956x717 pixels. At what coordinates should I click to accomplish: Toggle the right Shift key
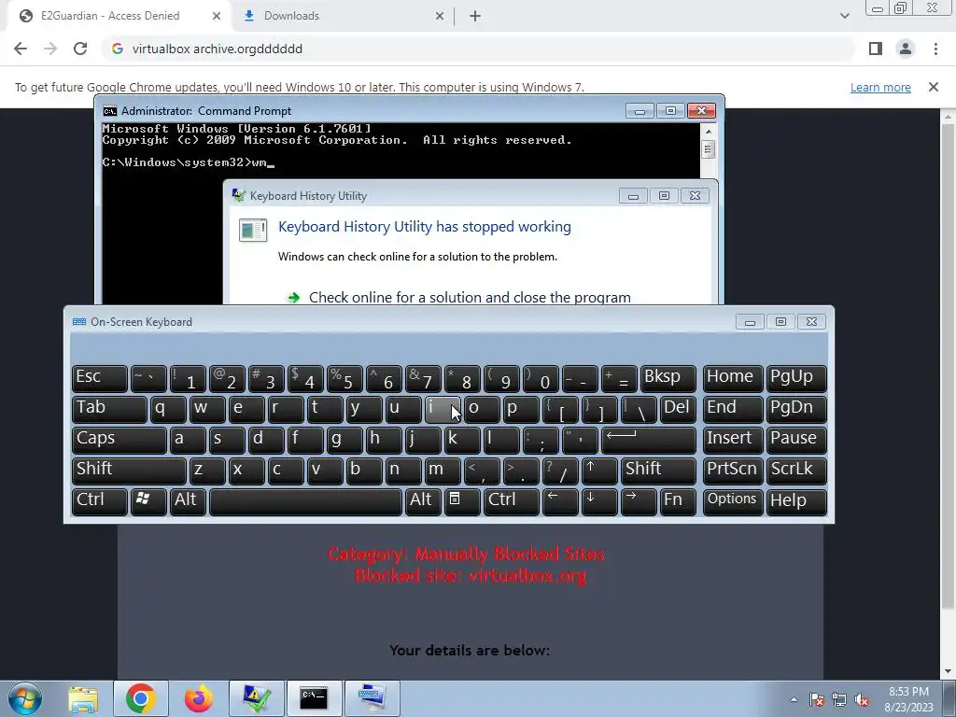pyautogui.click(x=658, y=471)
